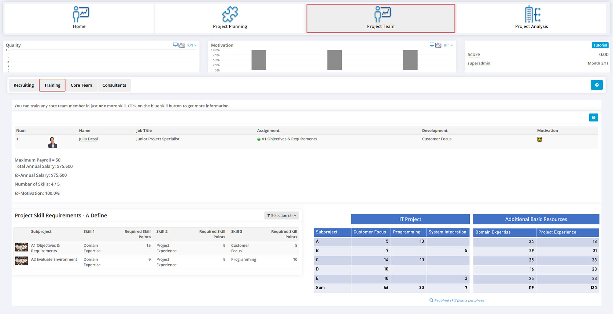This screenshot has height=314, width=613.
Task: Expand the Motivation KPI dropdown
Action: coord(448,45)
